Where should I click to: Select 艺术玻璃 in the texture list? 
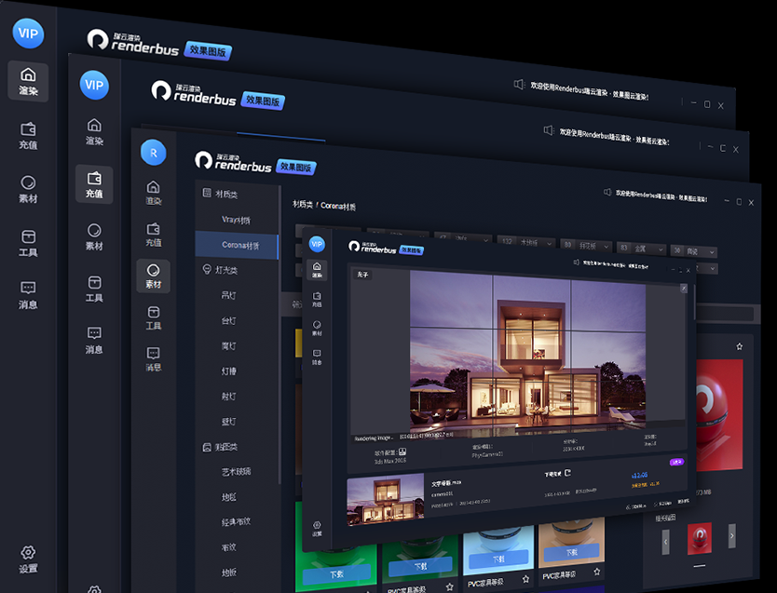(237, 472)
